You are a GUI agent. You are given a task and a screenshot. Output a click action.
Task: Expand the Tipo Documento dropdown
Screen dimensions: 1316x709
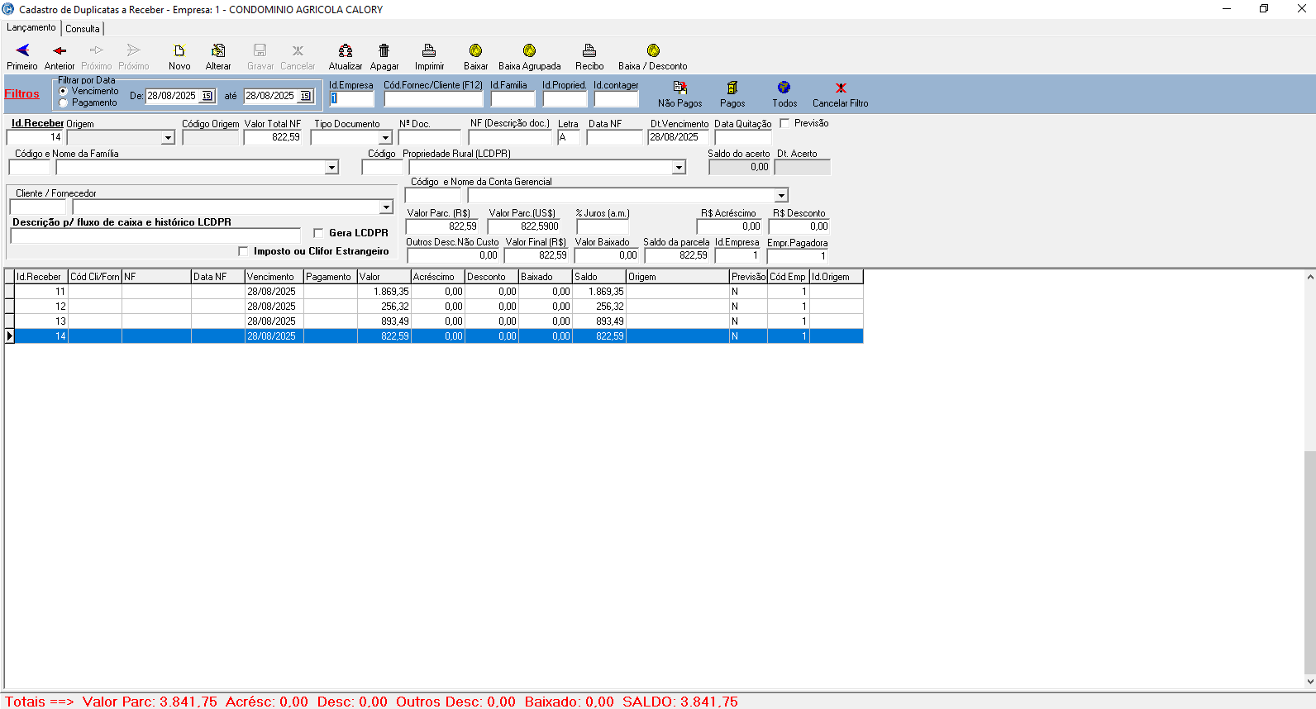[x=385, y=138]
